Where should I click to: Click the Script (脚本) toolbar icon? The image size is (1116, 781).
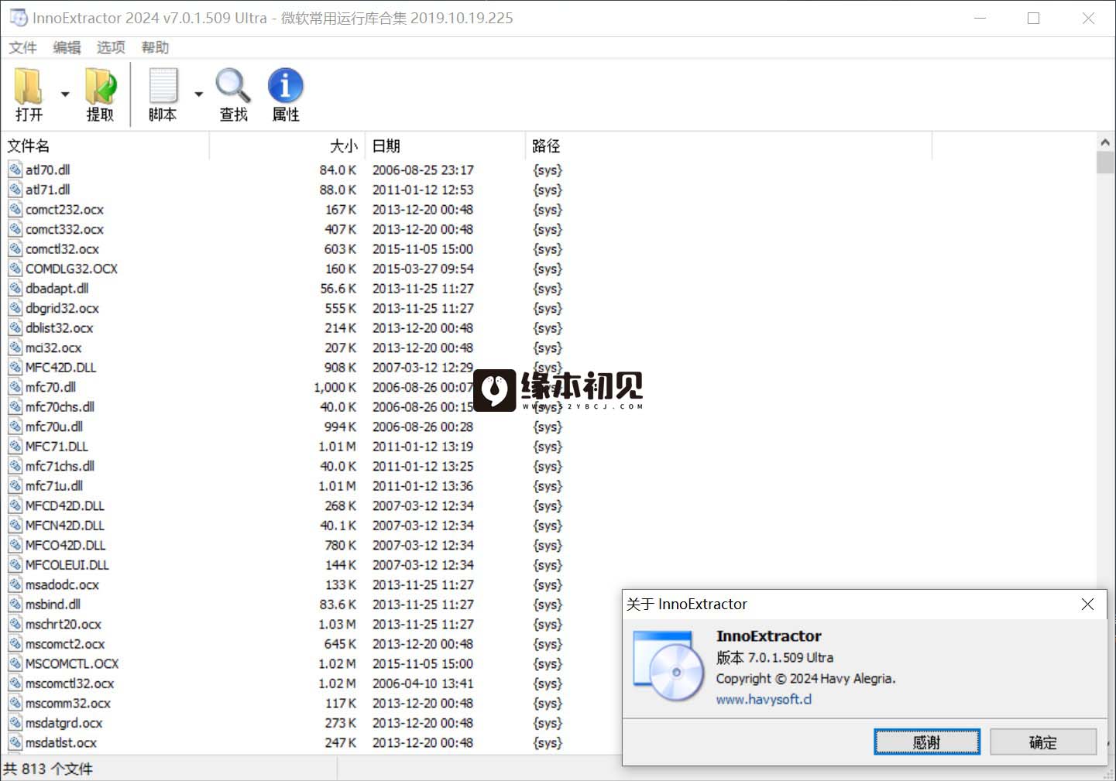pyautogui.click(x=163, y=86)
